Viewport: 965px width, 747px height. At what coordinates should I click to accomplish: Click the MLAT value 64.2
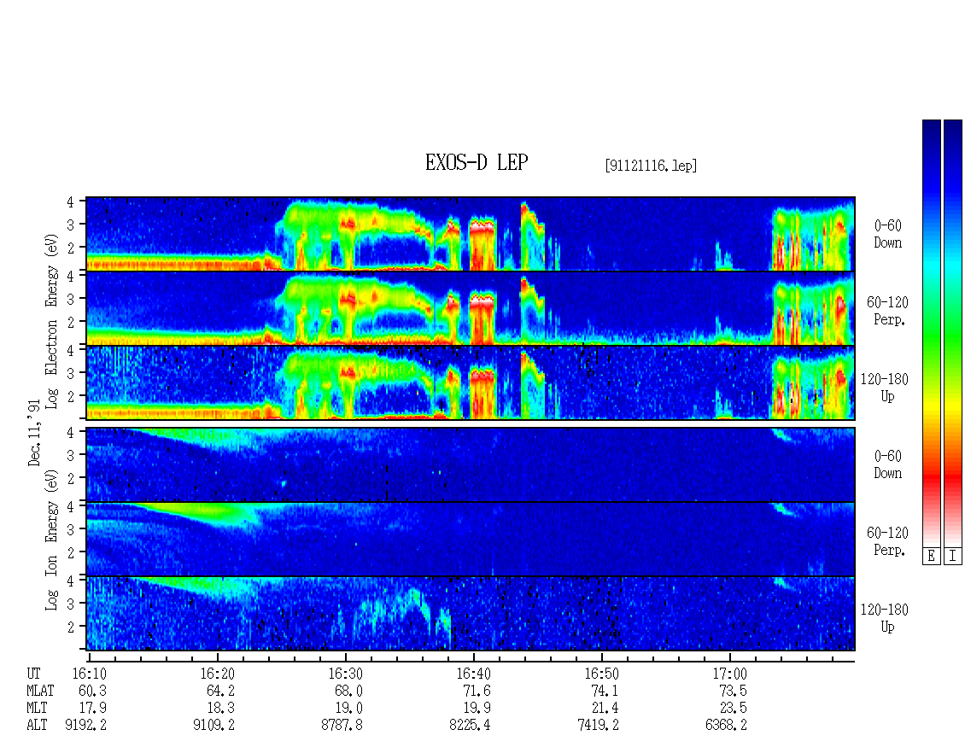220,691
